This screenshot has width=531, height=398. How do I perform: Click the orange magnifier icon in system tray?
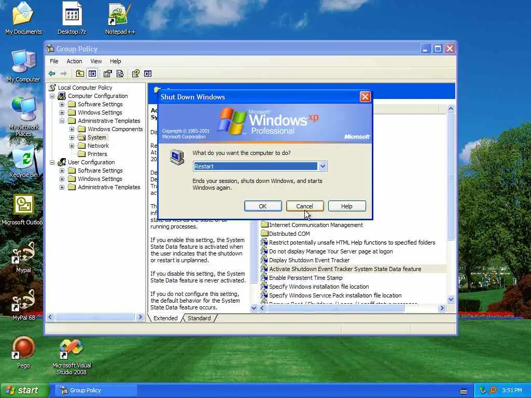tap(493, 390)
